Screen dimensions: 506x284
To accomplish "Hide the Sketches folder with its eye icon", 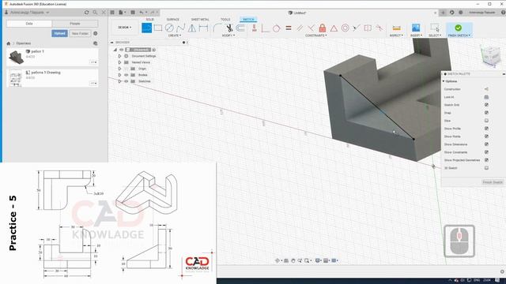I will 126,81.
